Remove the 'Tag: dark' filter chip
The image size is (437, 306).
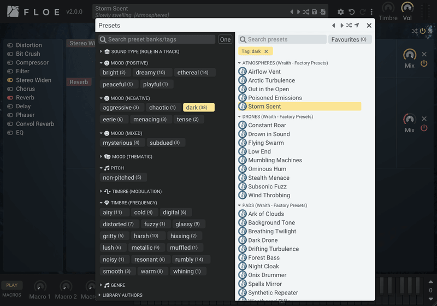[x=266, y=51]
